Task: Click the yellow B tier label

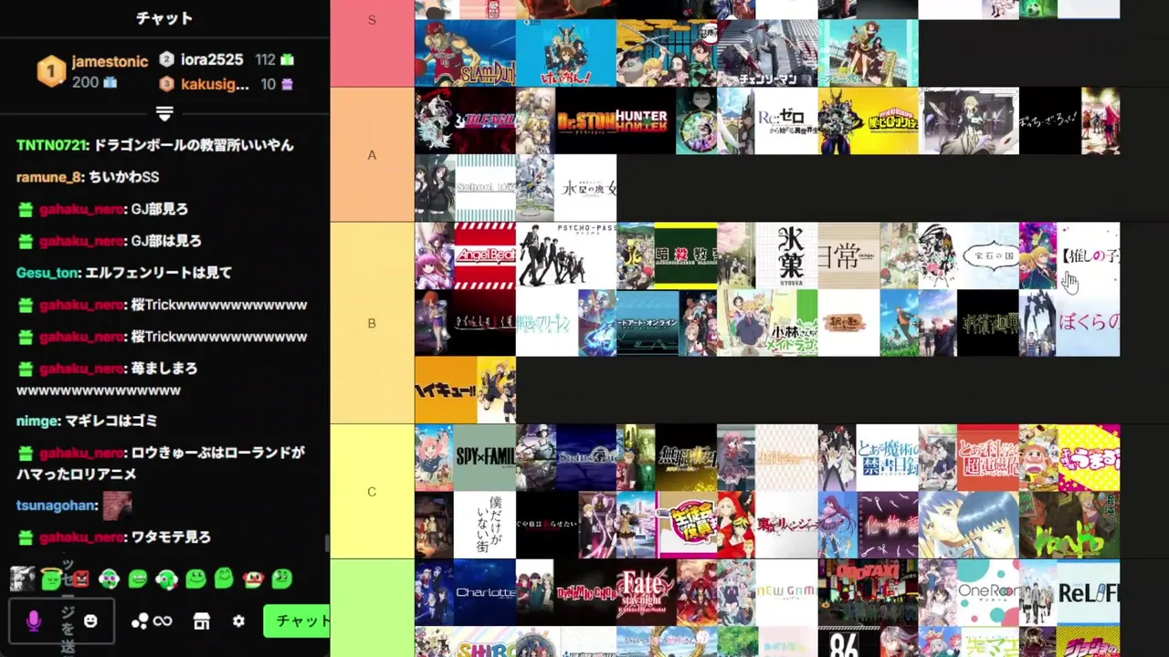Action: point(372,323)
